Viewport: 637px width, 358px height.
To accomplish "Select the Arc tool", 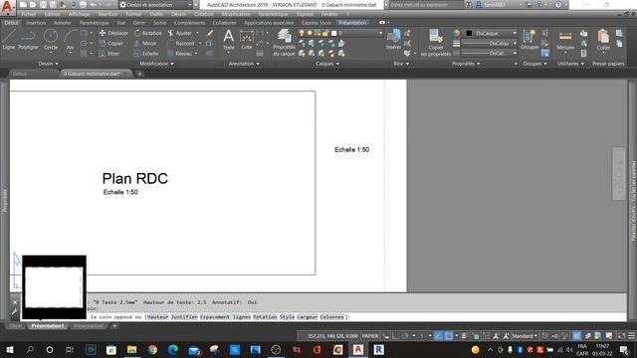I will click(x=70, y=40).
